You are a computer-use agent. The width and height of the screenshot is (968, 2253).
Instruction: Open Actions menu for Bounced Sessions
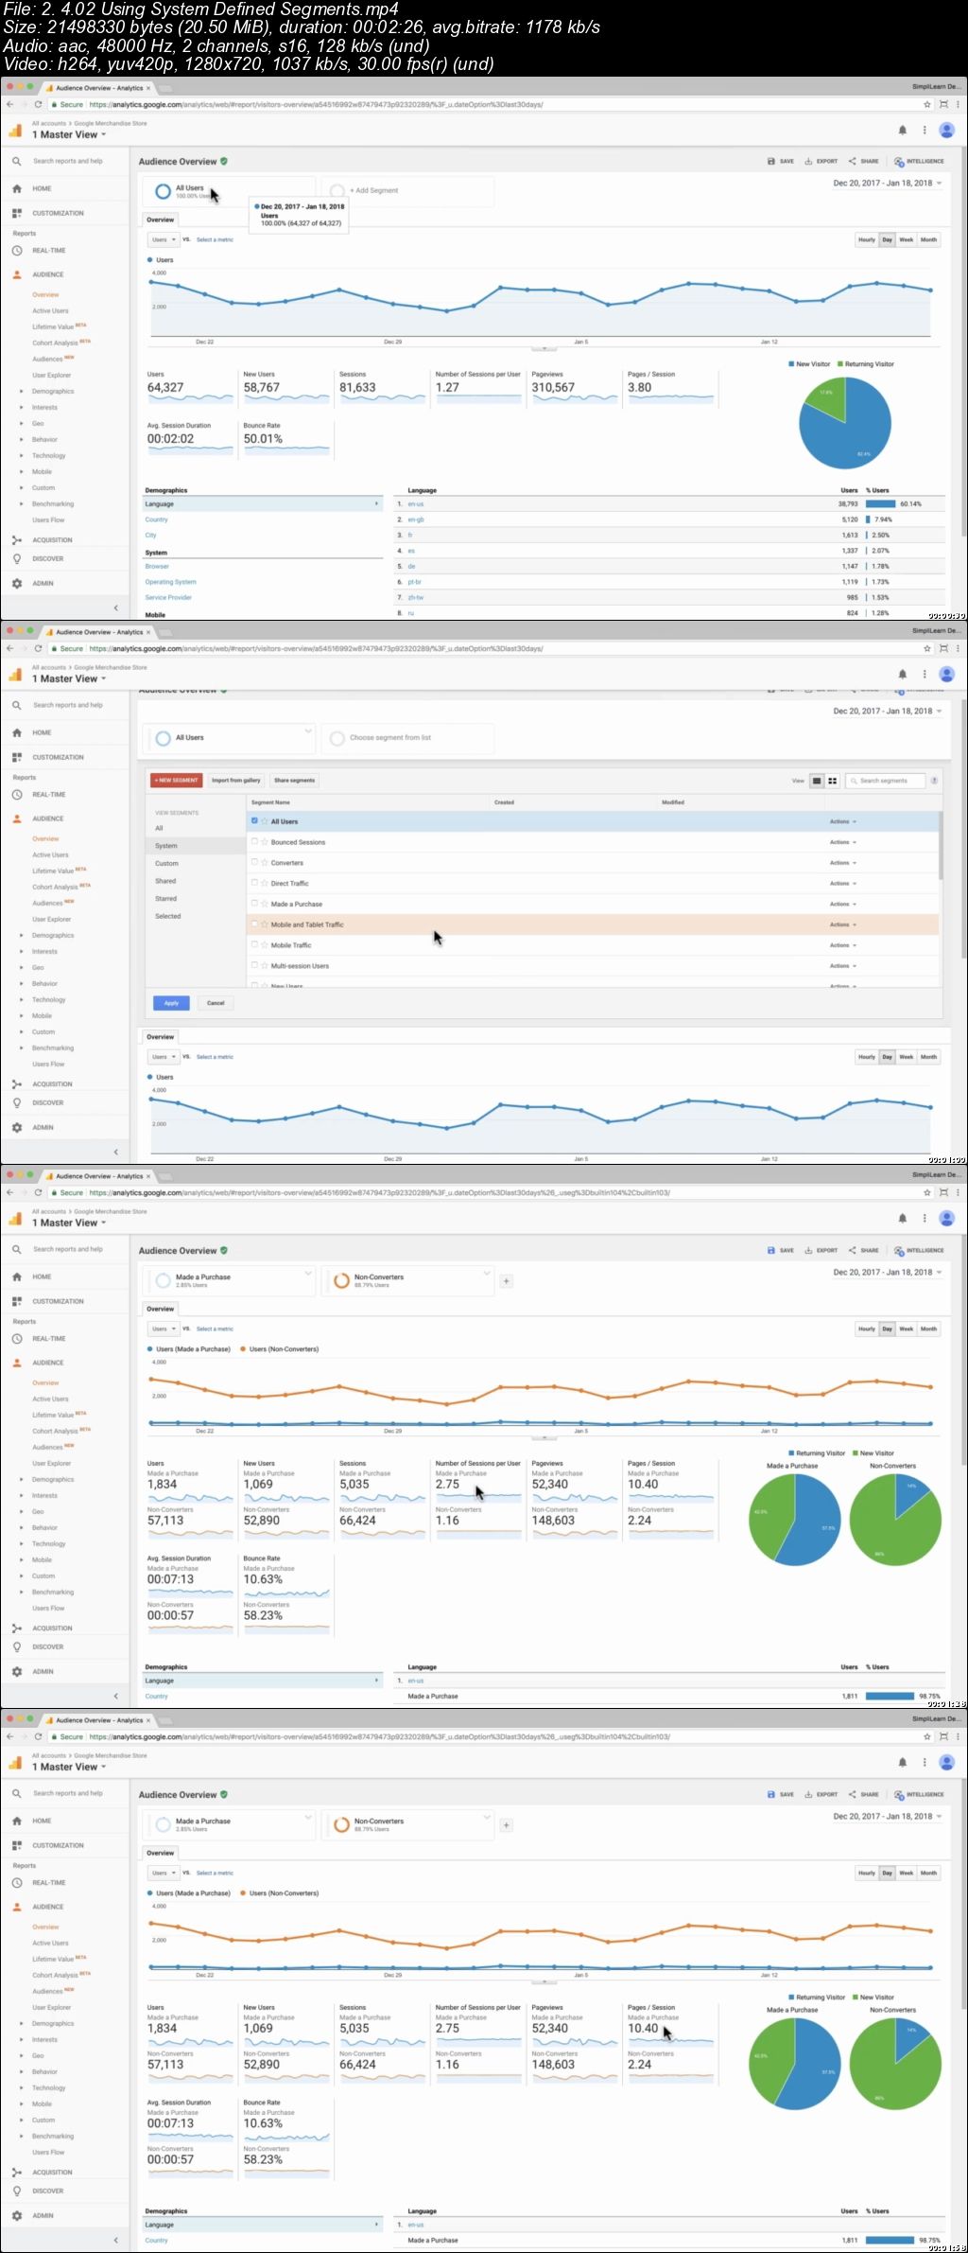point(843,842)
